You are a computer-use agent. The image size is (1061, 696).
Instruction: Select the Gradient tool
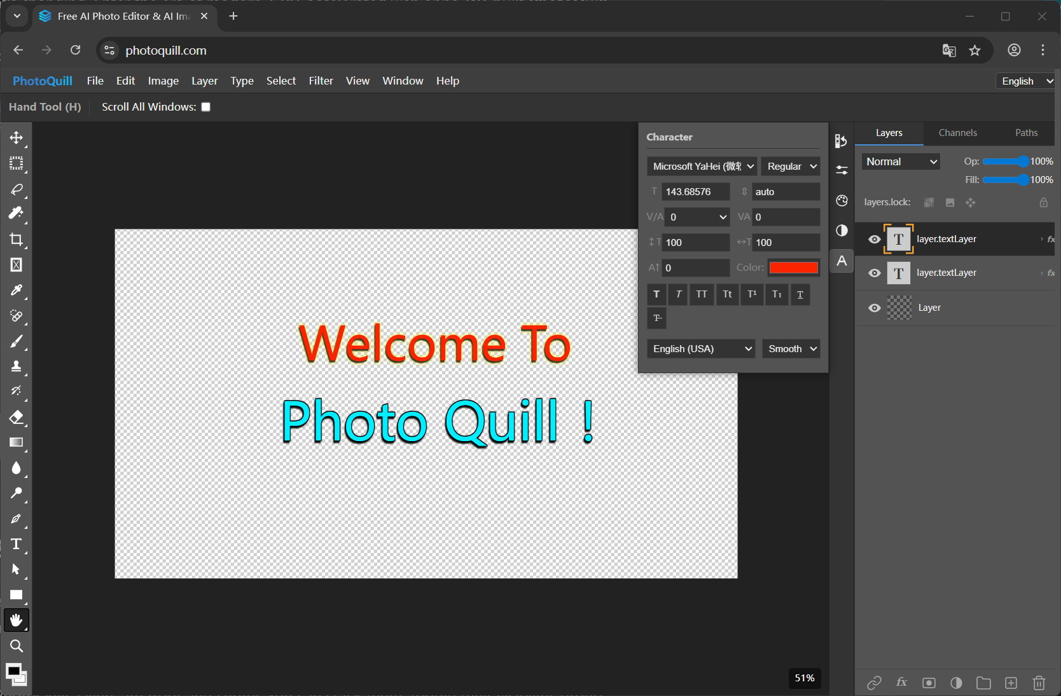click(x=17, y=443)
